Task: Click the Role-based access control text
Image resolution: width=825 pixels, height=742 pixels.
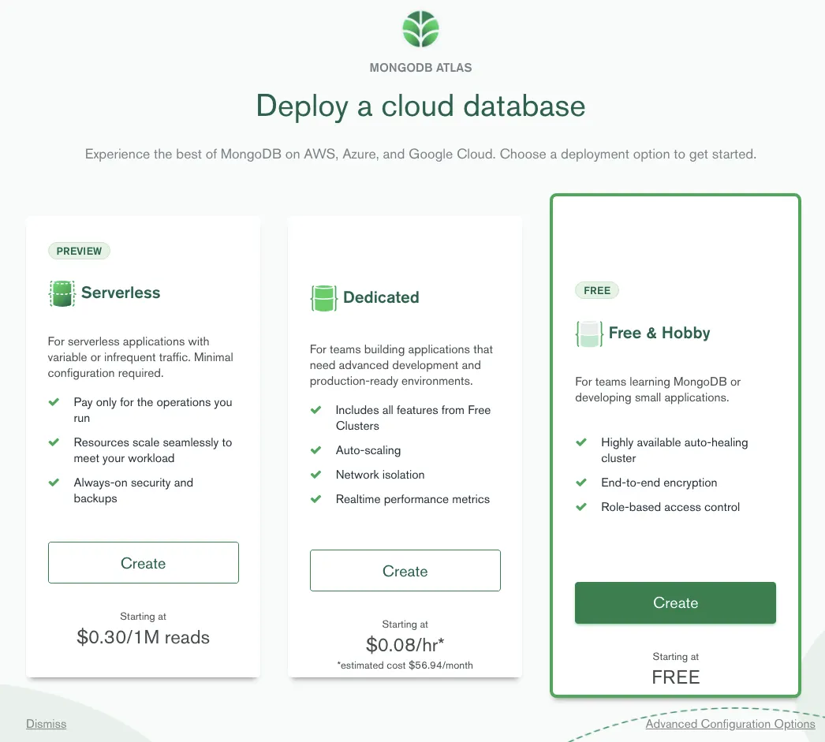Action: coord(670,507)
